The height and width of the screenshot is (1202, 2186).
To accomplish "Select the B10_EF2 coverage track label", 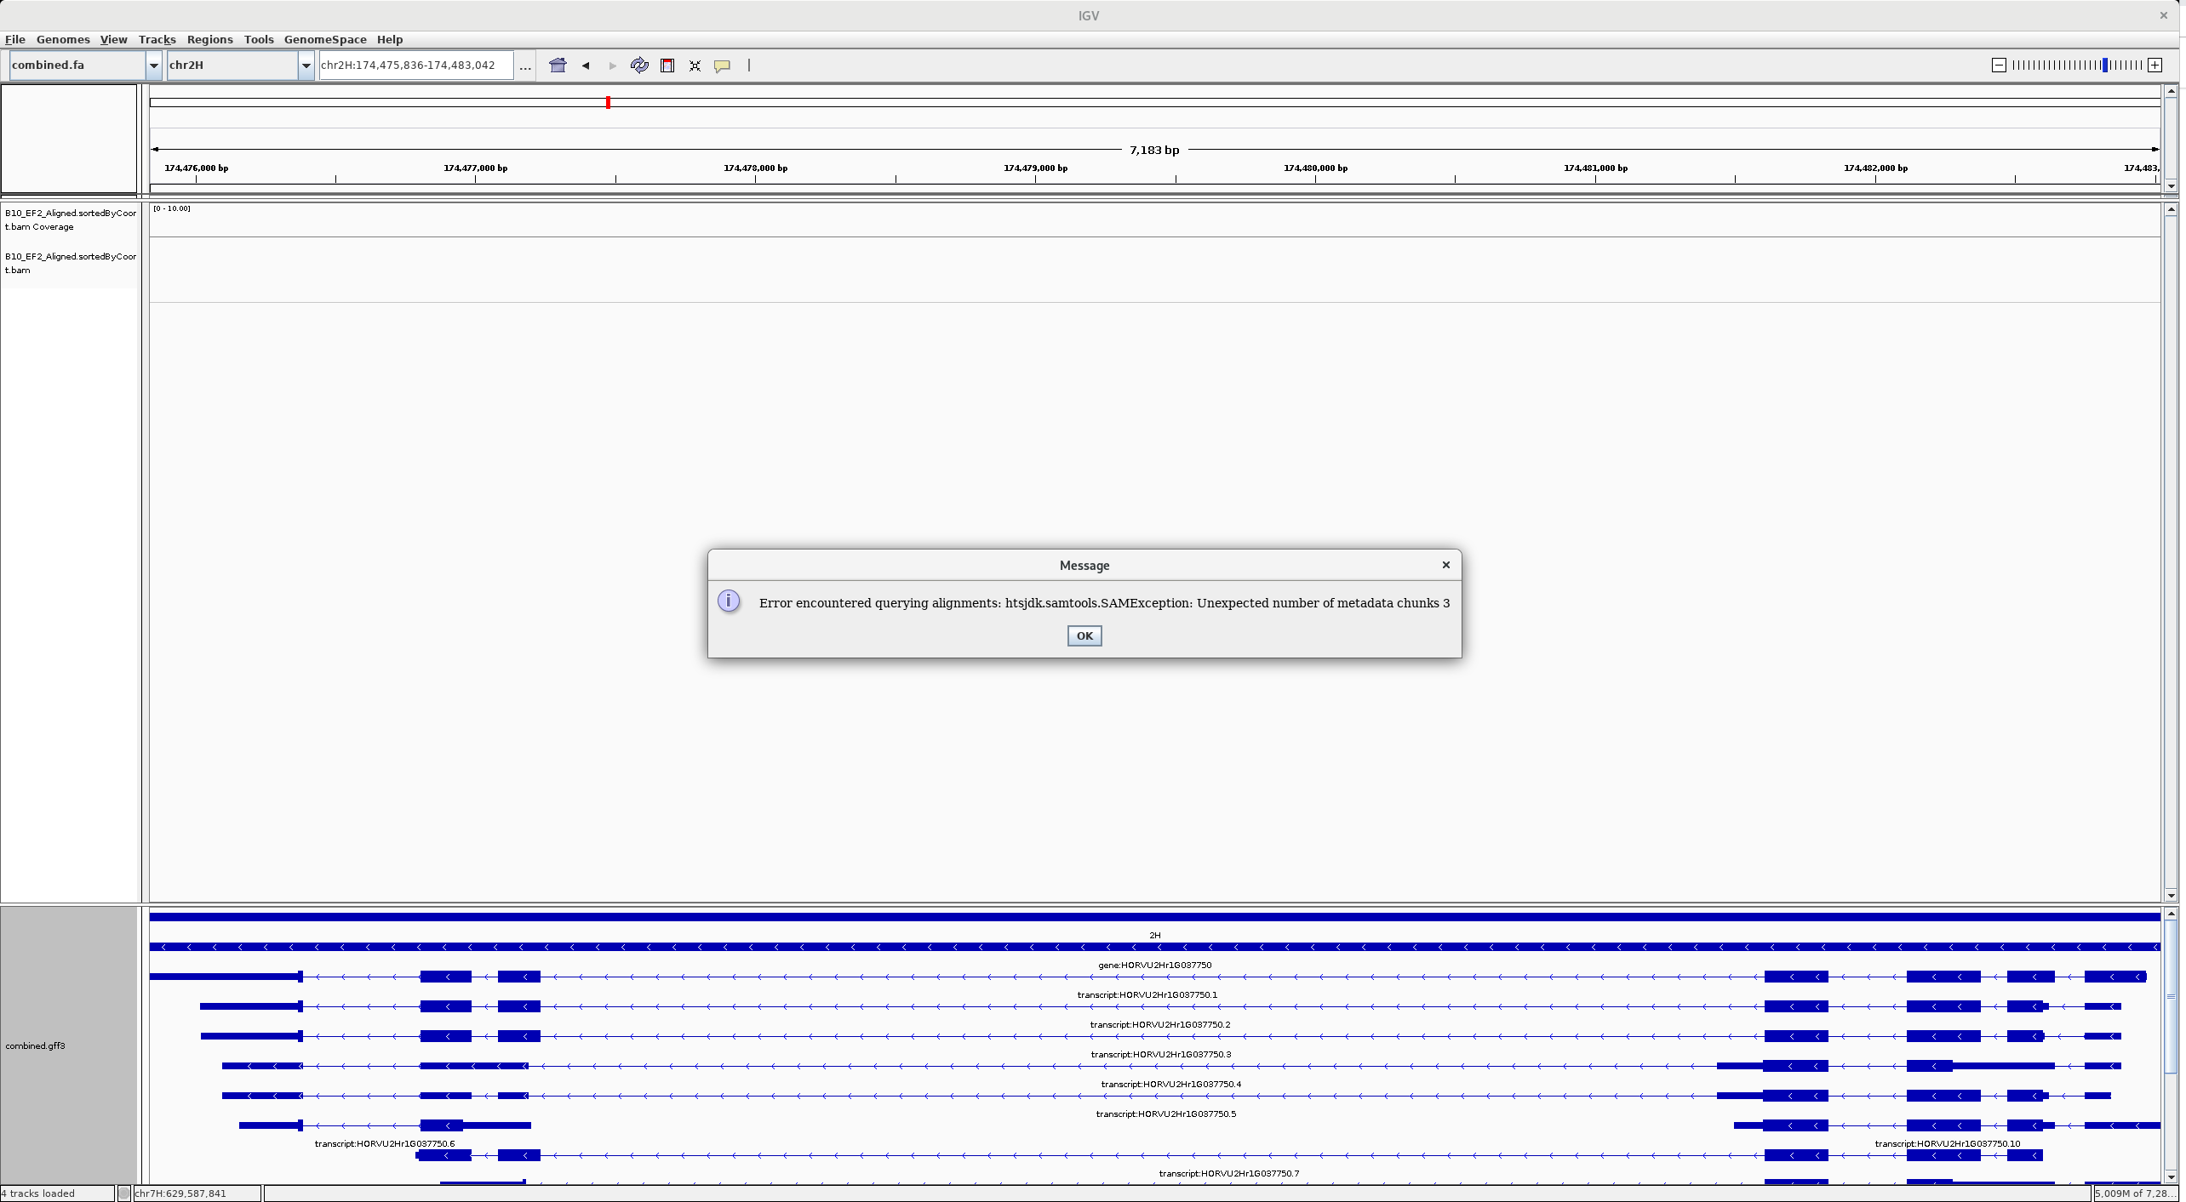I will click(70, 219).
